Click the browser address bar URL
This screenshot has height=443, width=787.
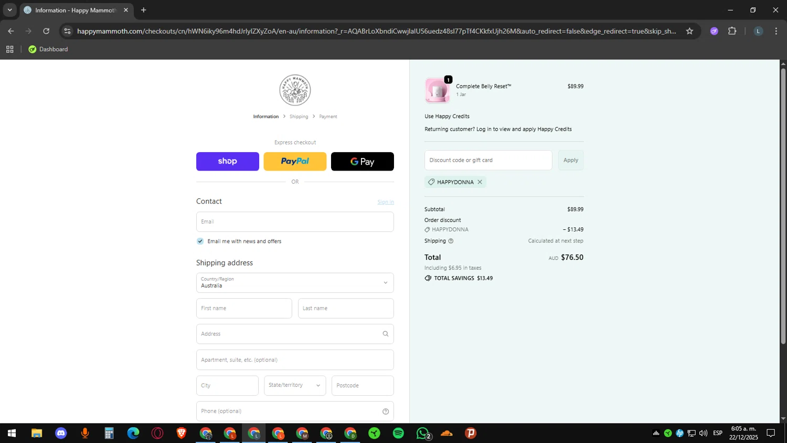point(377,31)
